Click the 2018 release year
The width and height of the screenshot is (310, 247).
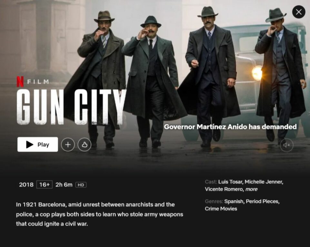click(x=26, y=185)
